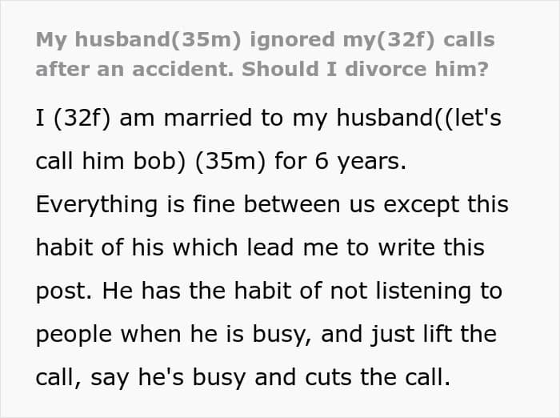The width and height of the screenshot is (560, 418).
Task: Click the line 'people when he is busy,'
Action: 174,335
